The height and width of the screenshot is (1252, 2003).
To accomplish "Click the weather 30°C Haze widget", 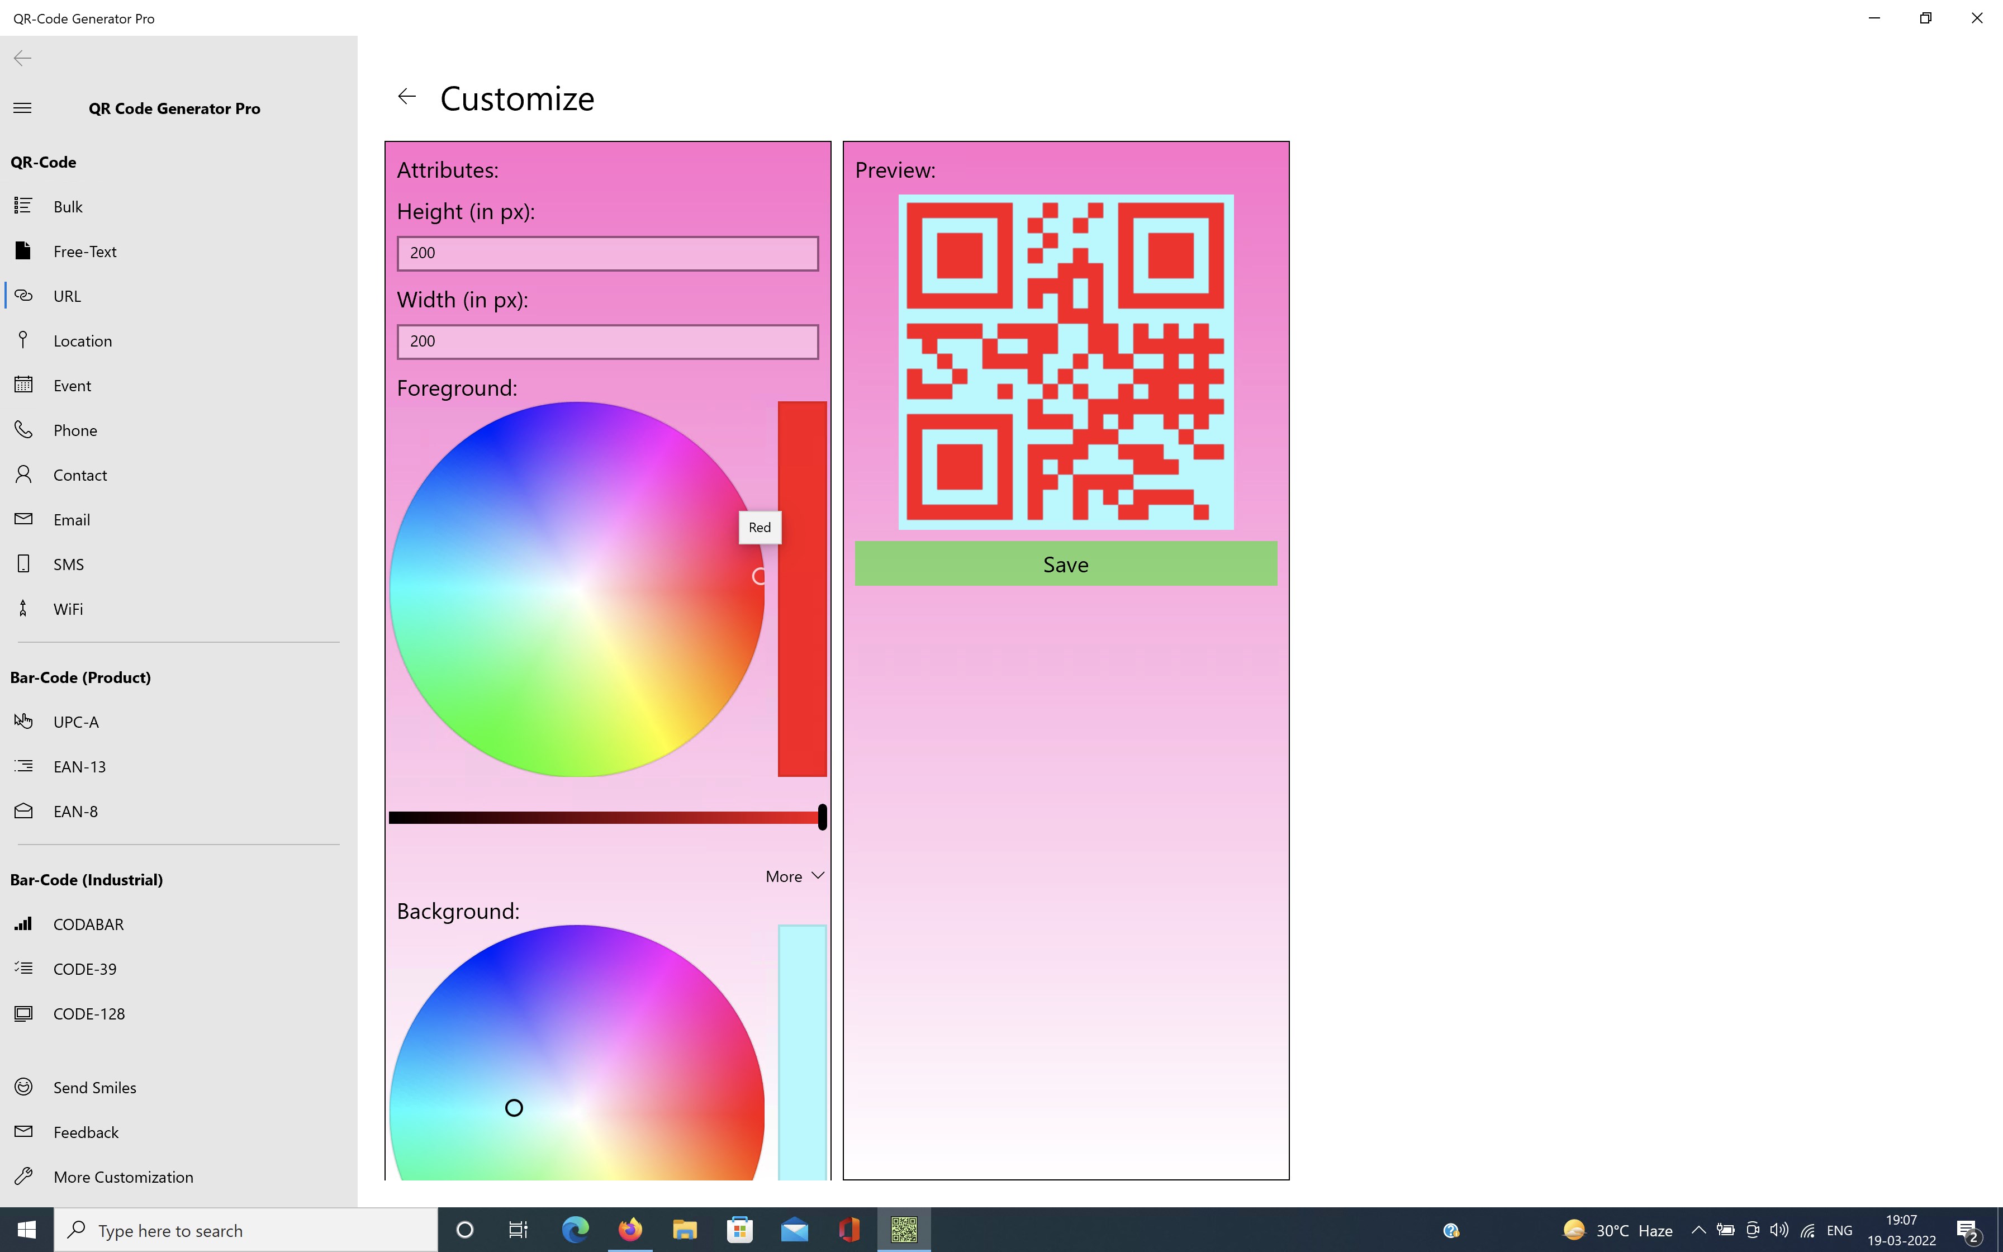I will pos(1617,1230).
